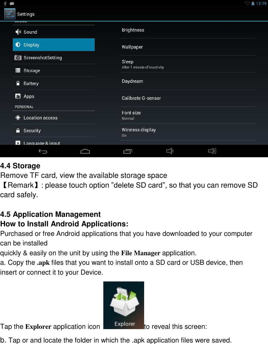This screenshot has height=344, width=268.
Task: Tap the volume up icon
Action: [x=212, y=151]
